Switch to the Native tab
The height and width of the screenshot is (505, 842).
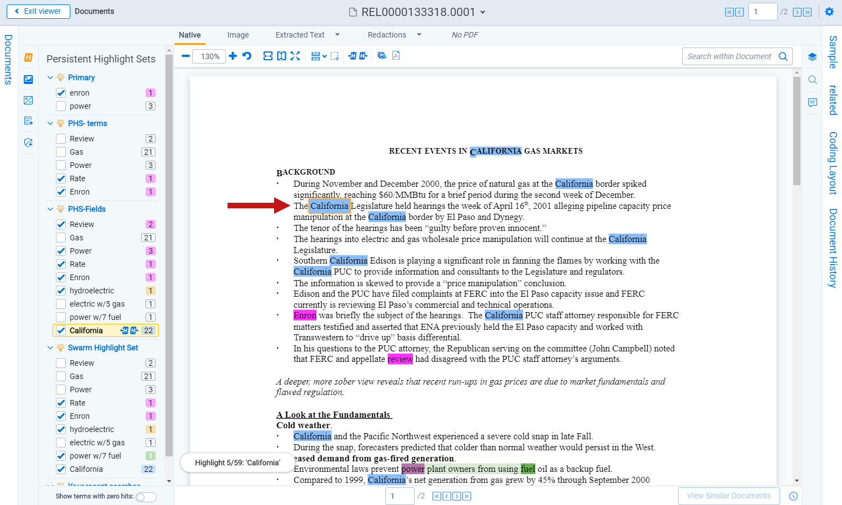pos(190,35)
